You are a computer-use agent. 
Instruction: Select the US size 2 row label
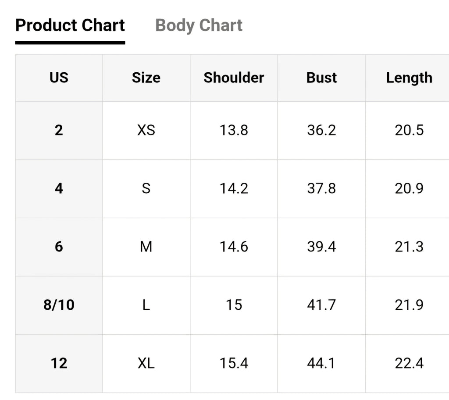click(59, 130)
